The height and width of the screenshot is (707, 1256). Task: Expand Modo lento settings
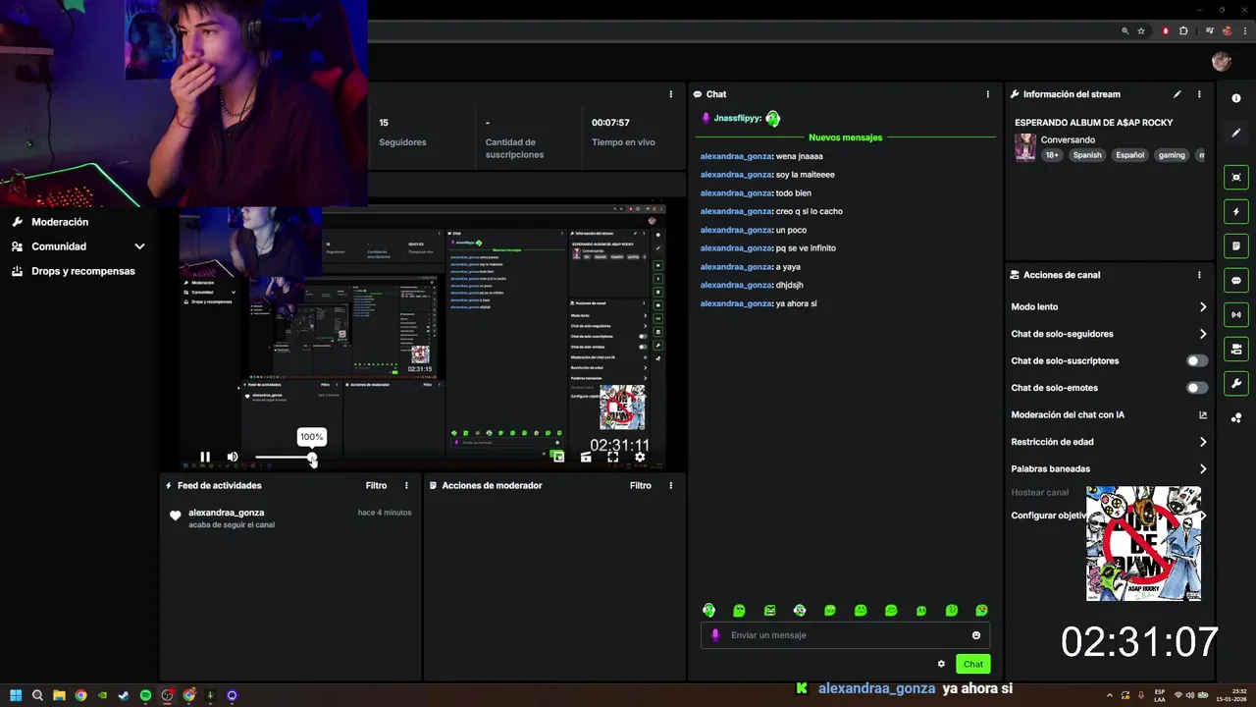[1109, 307]
